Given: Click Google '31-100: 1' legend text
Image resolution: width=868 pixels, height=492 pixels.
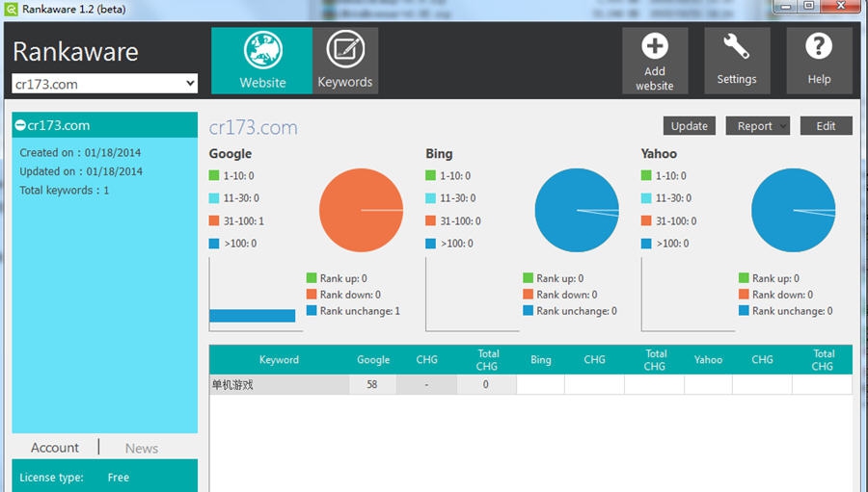Looking at the screenshot, I should (x=244, y=220).
